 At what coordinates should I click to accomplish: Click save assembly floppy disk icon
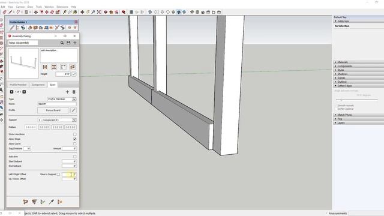(68, 43)
